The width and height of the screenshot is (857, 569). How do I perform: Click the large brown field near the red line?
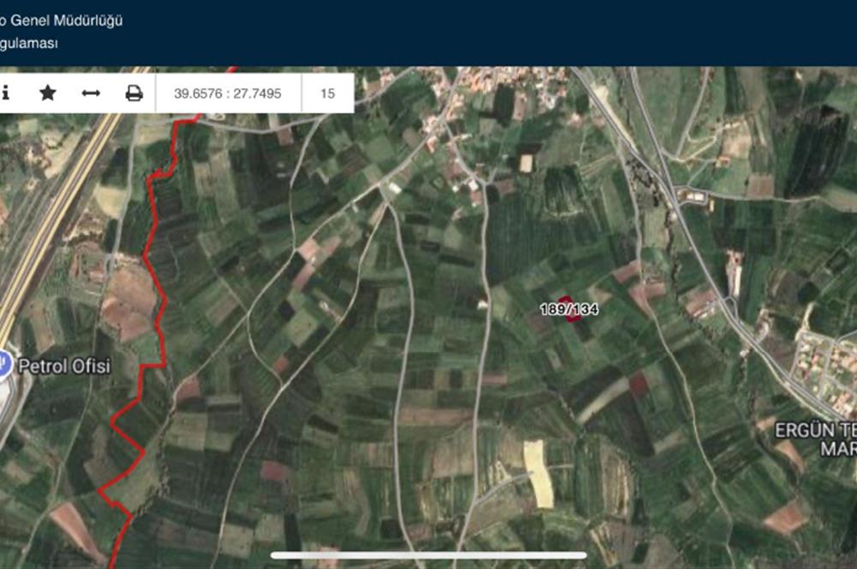click(x=130, y=302)
